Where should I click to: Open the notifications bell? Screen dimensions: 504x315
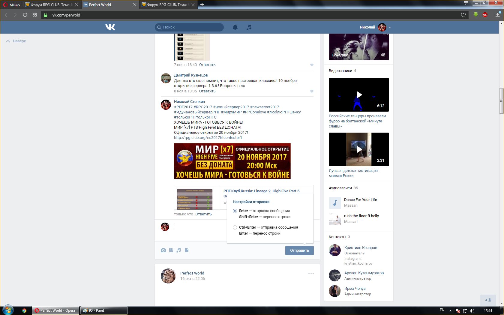(x=235, y=27)
